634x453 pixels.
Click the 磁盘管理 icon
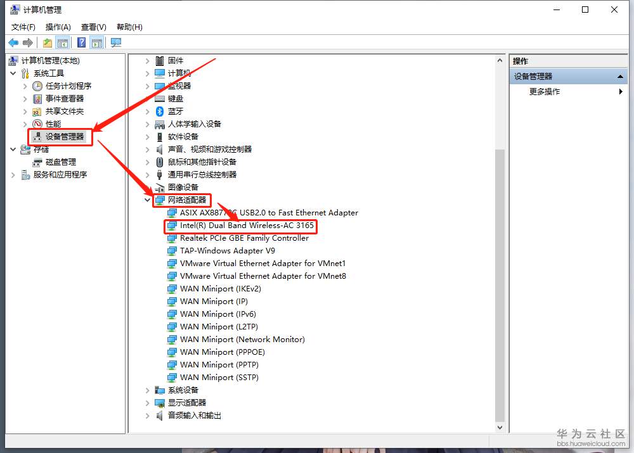click(37, 162)
